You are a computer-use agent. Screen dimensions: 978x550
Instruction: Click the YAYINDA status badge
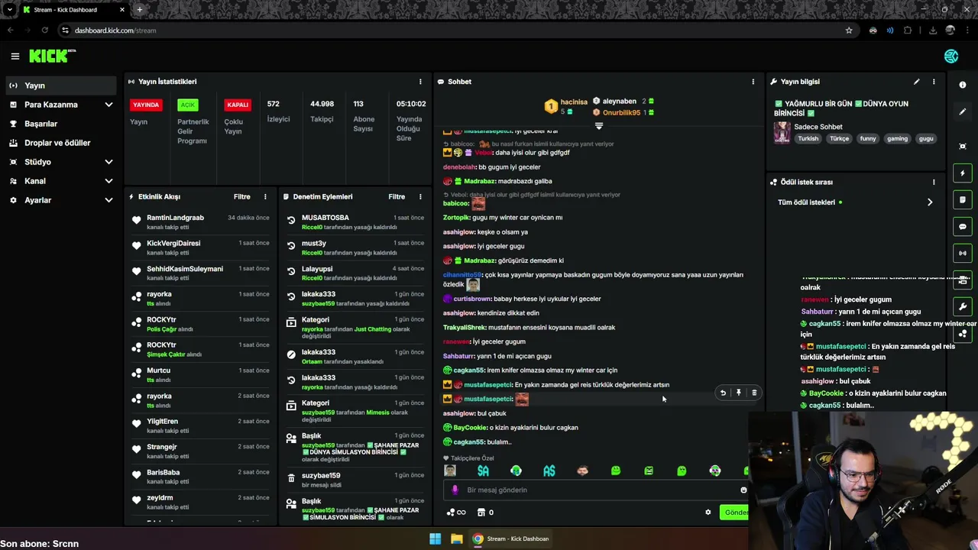[146, 105]
